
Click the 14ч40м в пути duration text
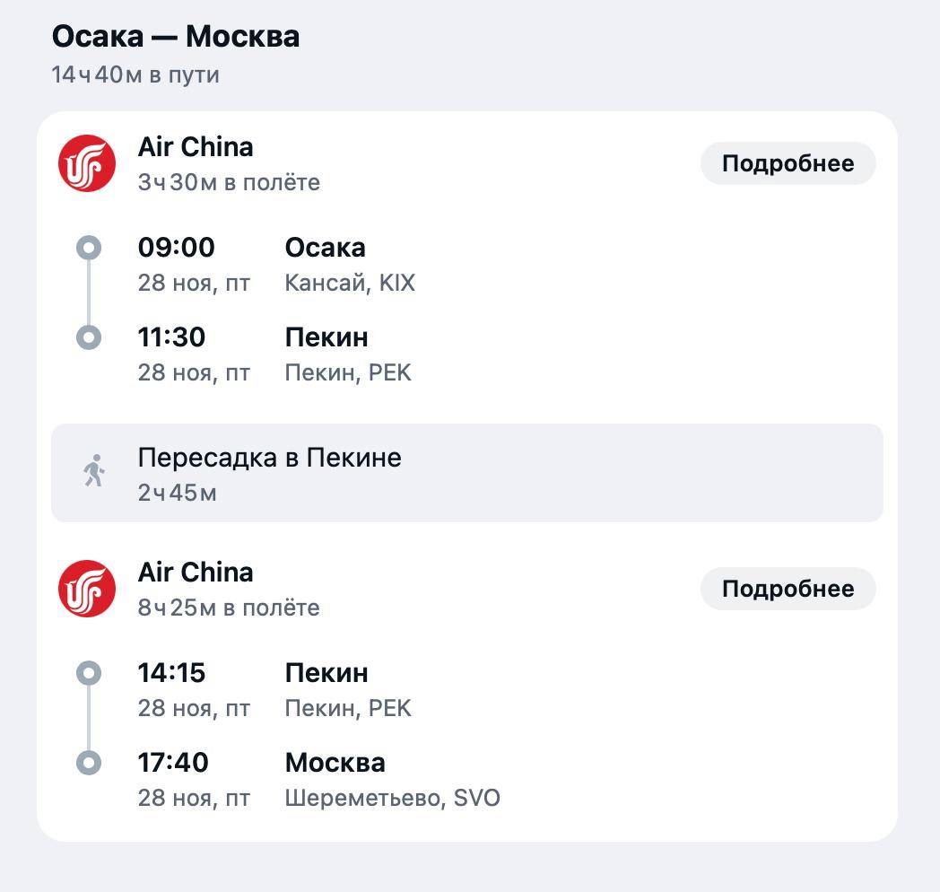click(135, 75)
